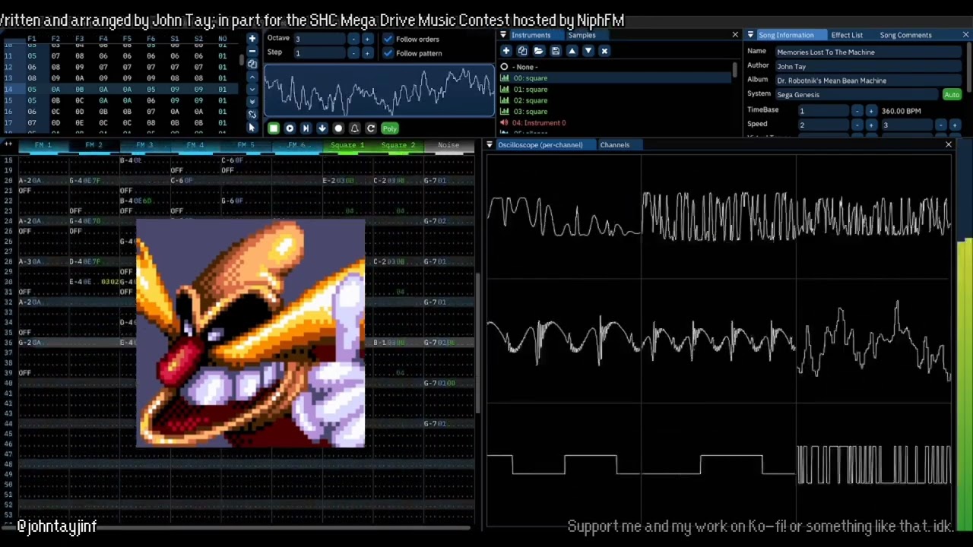Move the order up in orders panel

(x=252, y=77)
